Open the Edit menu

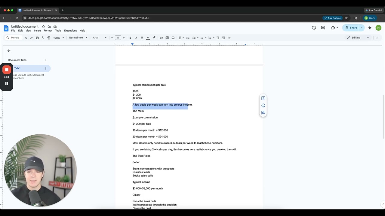20,31
